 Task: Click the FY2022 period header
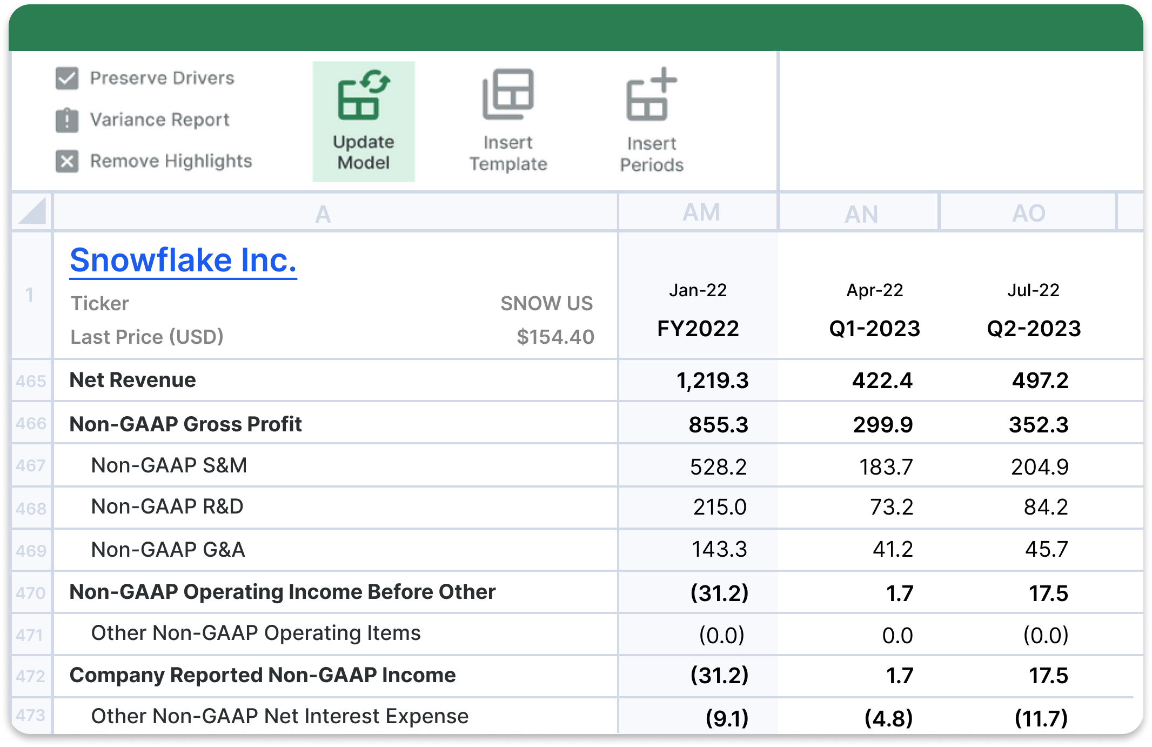pos(698,329)
